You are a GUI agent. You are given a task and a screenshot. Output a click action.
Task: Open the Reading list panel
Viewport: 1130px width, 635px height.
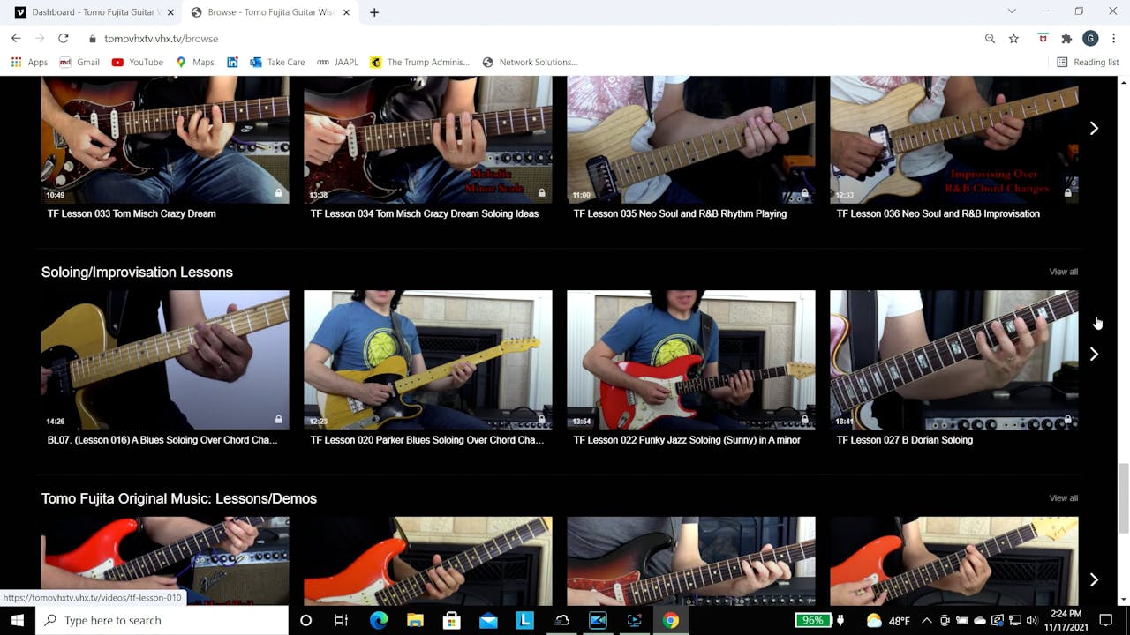point(1088,62)
